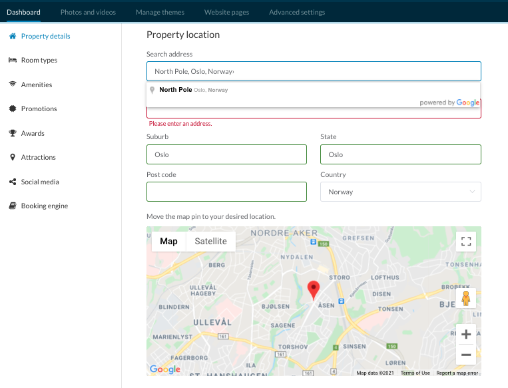
Task: Switch map to Map view
Action: click(x=168, y=242)
